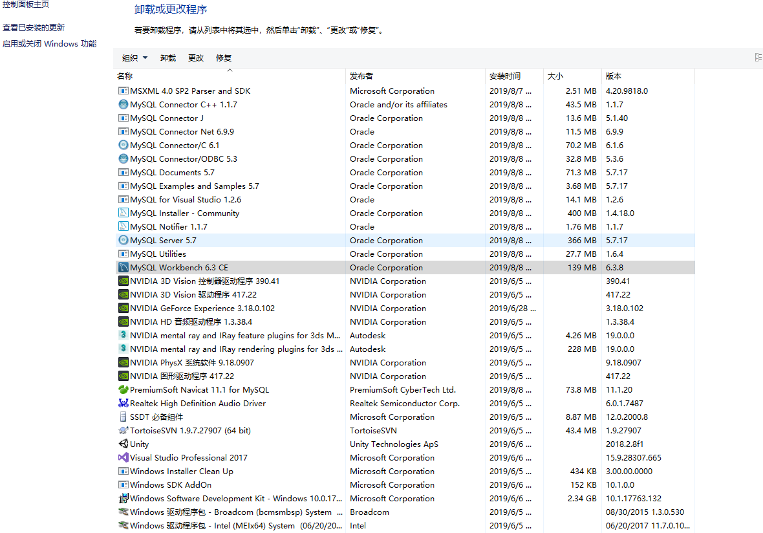Viewport: 763px width, 533px height.
Task: Click publisher Unity Technologies ApS
Action: pyautogui.click(x=394, y=444)
